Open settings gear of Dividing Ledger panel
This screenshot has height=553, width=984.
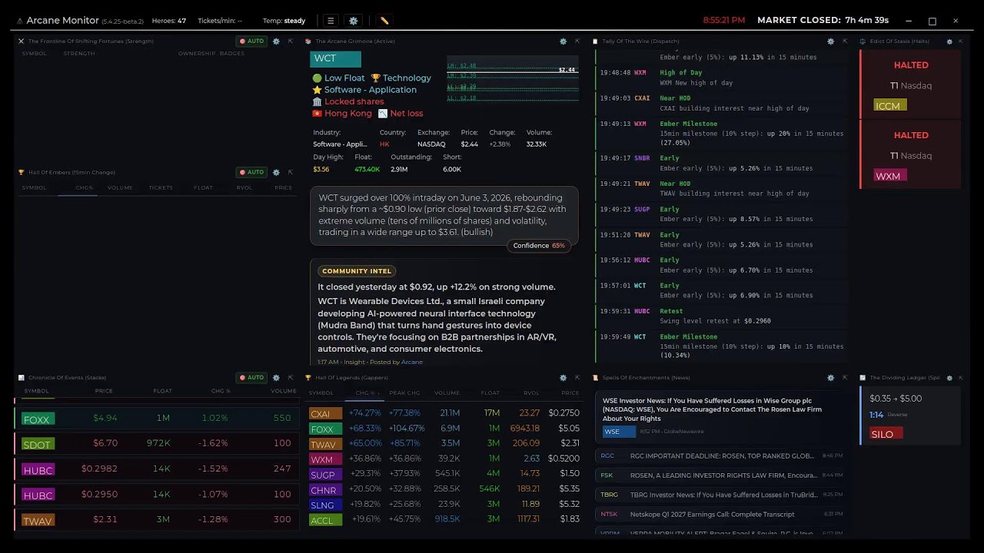[949, 377]
